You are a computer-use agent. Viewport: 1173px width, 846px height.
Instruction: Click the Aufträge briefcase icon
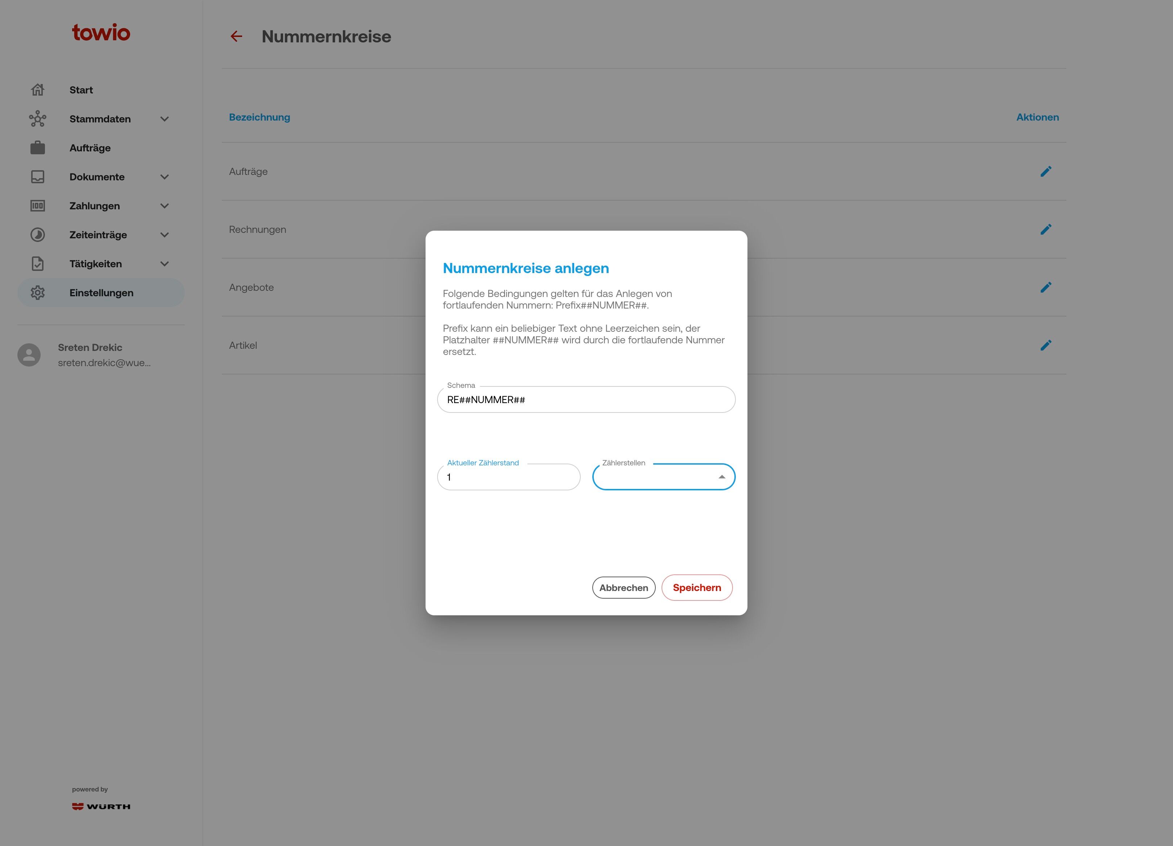37,148
